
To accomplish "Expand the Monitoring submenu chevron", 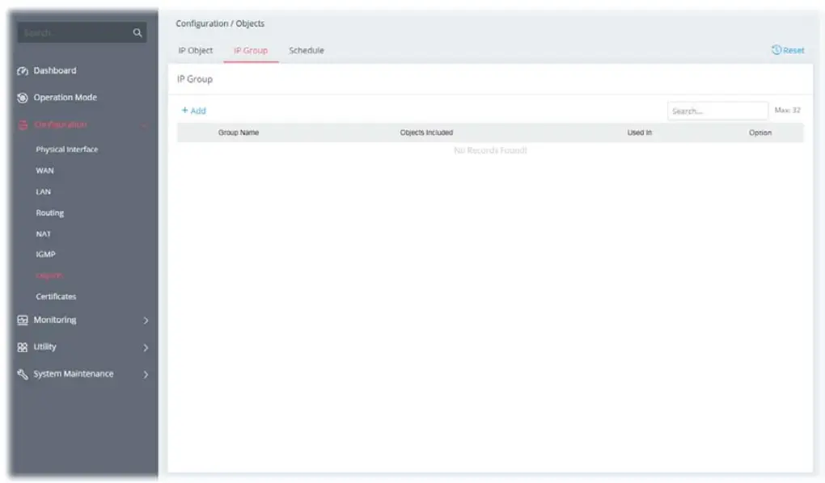I will pyautogui.click(x=146, y=320).
